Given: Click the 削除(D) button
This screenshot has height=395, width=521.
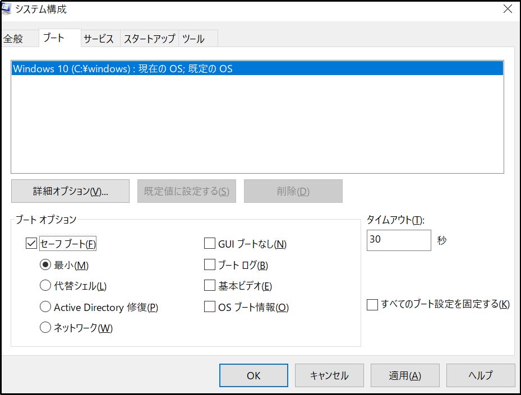Looking at the screenshot, I should [x=293, y=191].
